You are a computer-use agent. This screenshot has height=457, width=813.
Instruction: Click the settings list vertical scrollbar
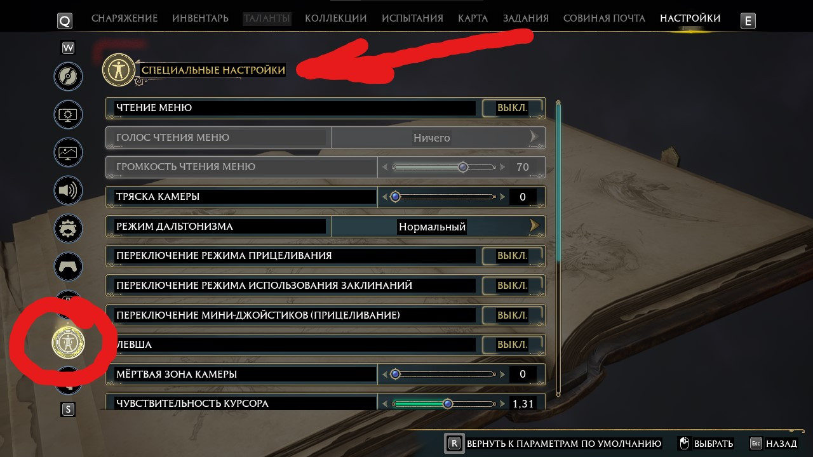(558, 248)
